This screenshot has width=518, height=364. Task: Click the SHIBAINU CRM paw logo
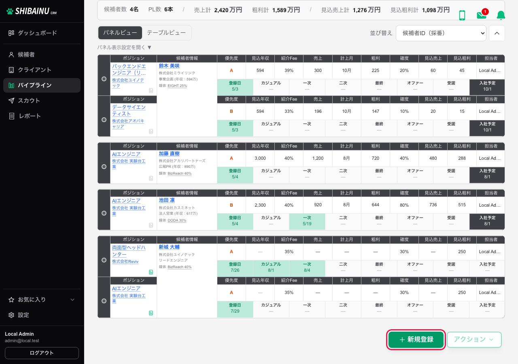tap(32, 11)
